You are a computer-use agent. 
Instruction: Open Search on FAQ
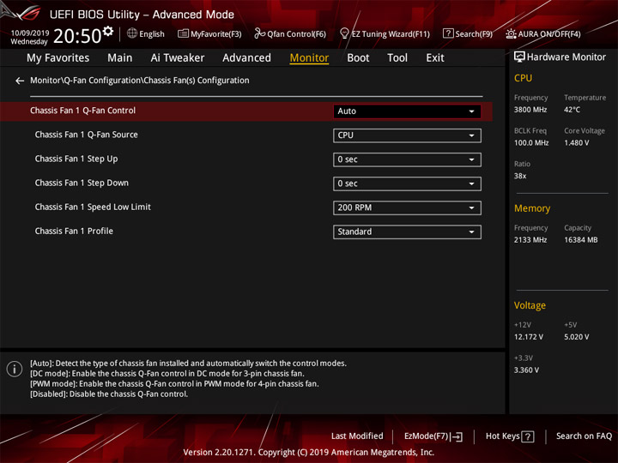pos(585,436)
